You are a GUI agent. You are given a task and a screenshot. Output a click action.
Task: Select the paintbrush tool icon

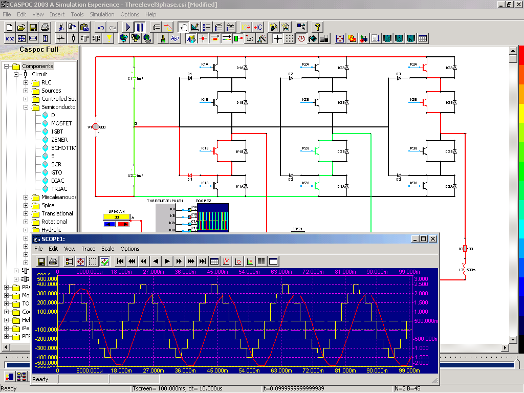click(163, 38)
